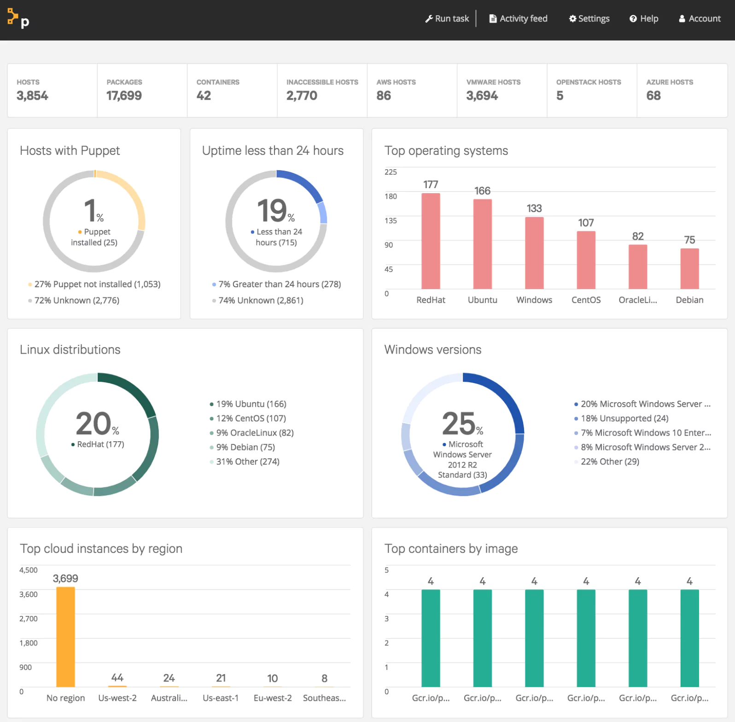
Task: Click 'Top cloud instances by region' heading
Action: tap(101, 549)
